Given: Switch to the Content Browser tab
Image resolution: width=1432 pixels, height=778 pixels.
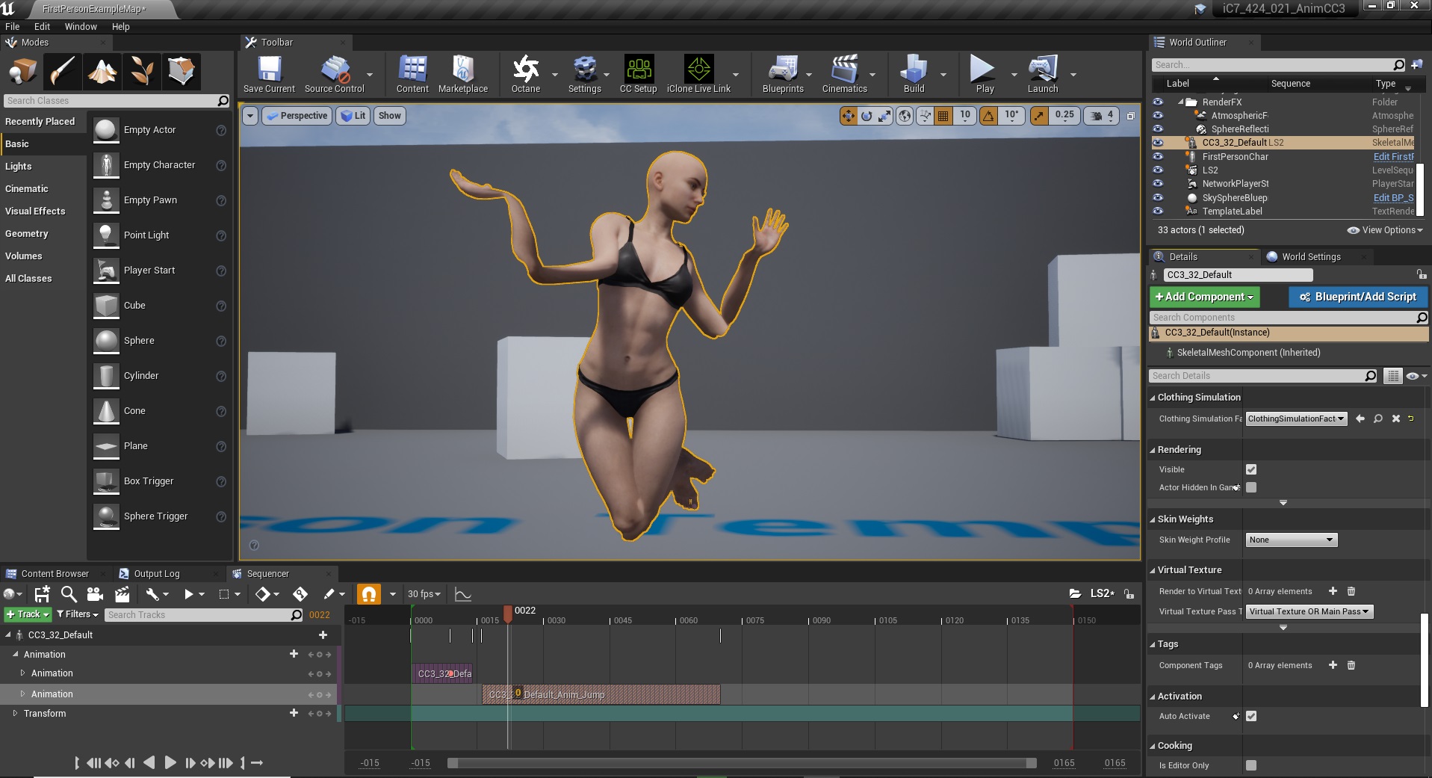Looking at the screenshot, I should [54, 574].
